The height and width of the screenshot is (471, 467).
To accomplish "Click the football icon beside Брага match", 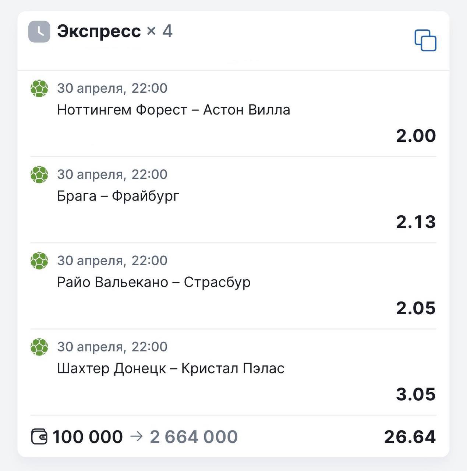I will click(39, 174).
